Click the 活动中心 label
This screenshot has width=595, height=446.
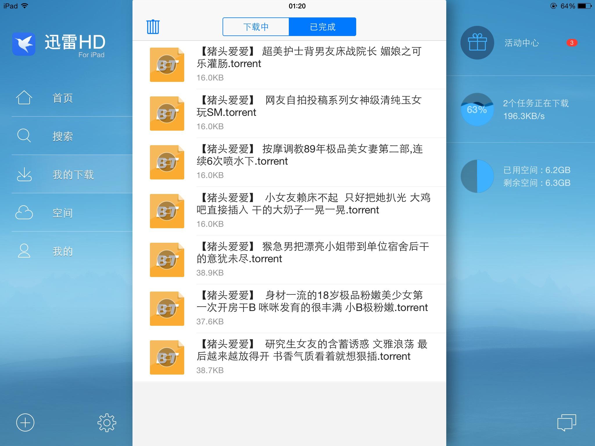click(521, 43)
